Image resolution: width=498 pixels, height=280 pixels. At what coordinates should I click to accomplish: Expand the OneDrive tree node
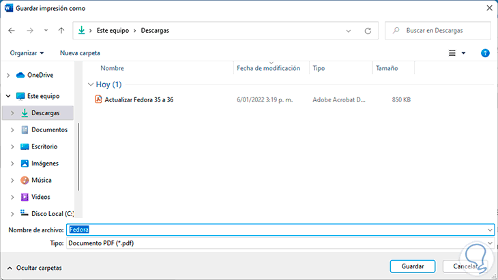click(x=8, y=75)
